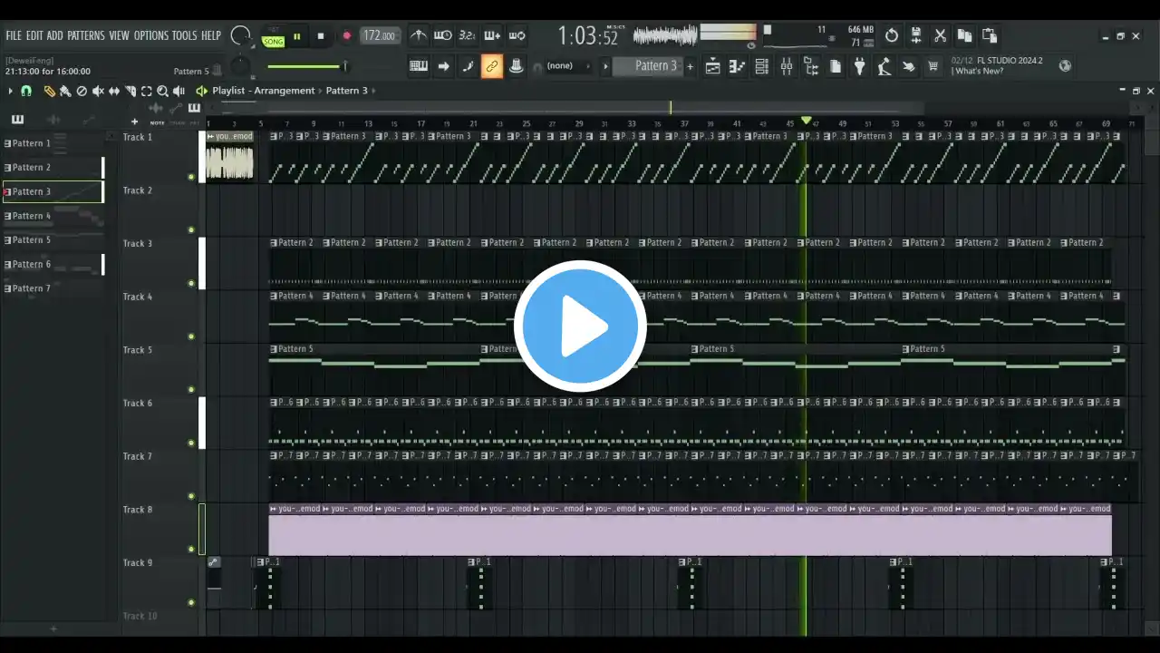Screen dimensions: 1160x653
Task: Mute Track 5 with its green LED
Action: [191, 390]
